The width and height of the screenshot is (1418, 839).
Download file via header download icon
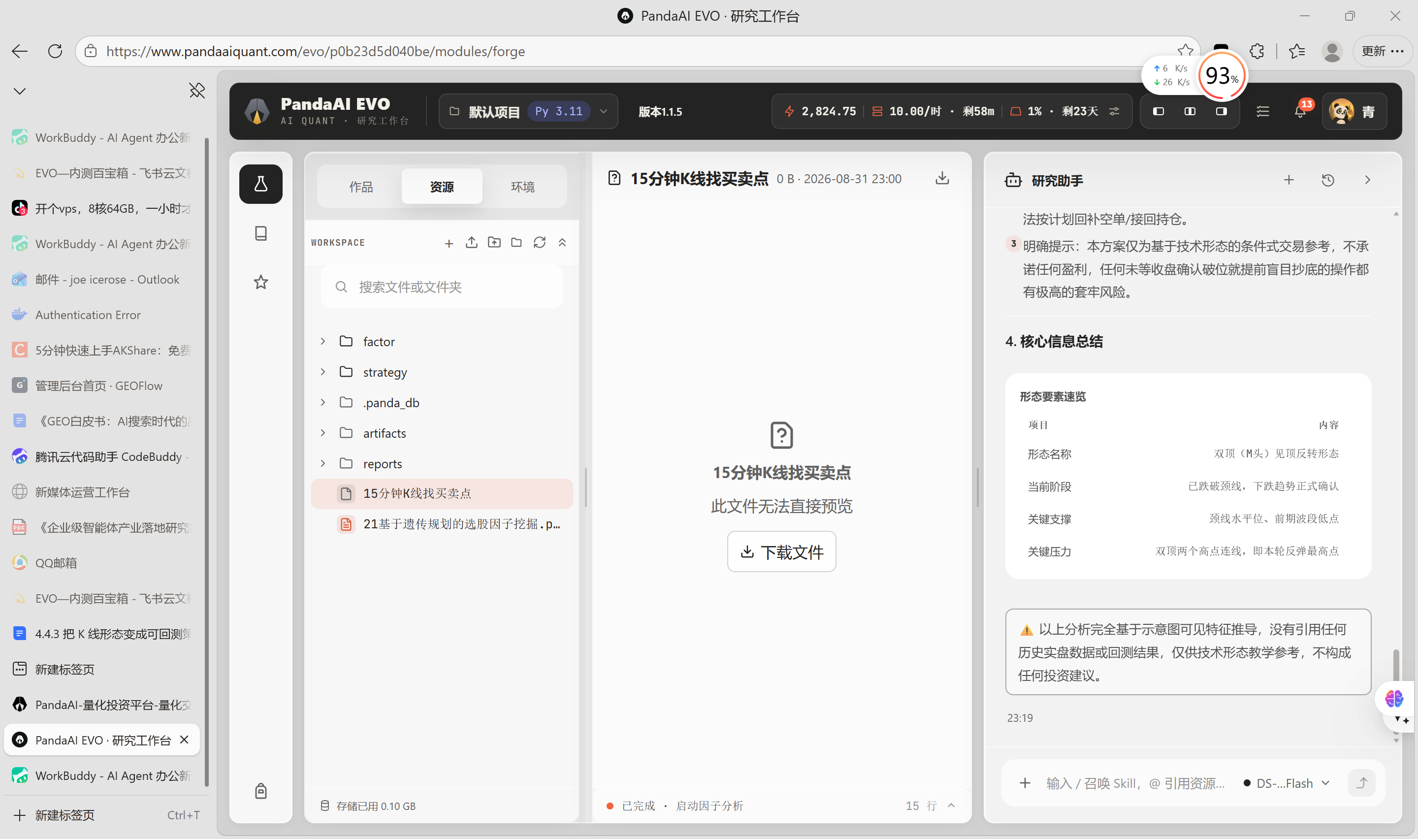(942, 178)
